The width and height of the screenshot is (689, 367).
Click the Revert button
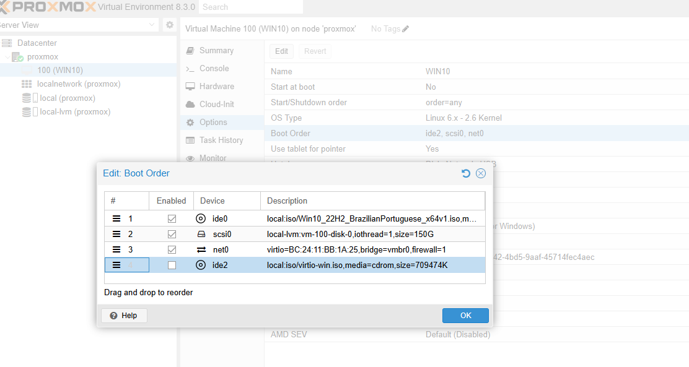(x=315, y=51)
